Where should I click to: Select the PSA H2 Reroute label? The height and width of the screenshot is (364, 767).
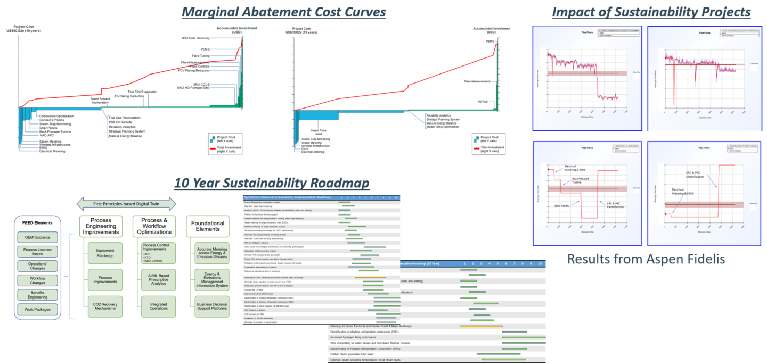(121, 122)
